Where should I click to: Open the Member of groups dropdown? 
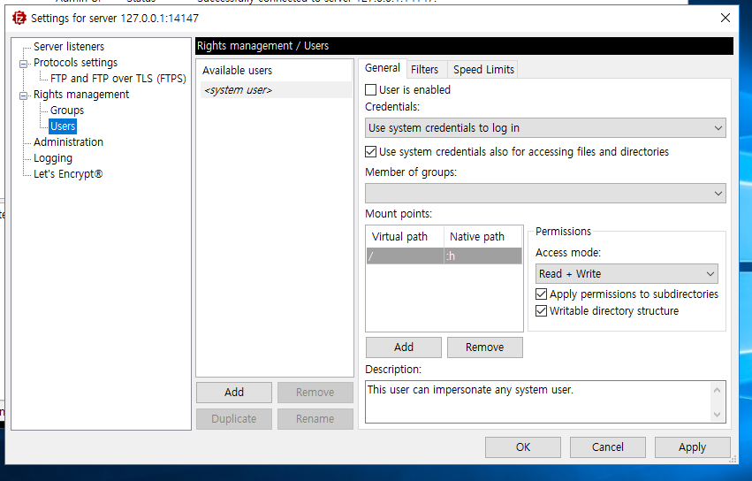click(x=545, y=194)
